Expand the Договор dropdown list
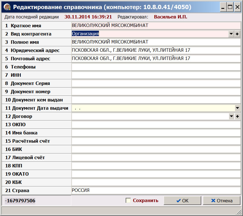 tap(231, 117)
